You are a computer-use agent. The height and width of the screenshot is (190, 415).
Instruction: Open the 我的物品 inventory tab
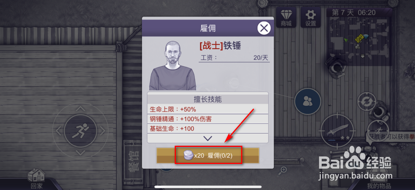point(379,186)
